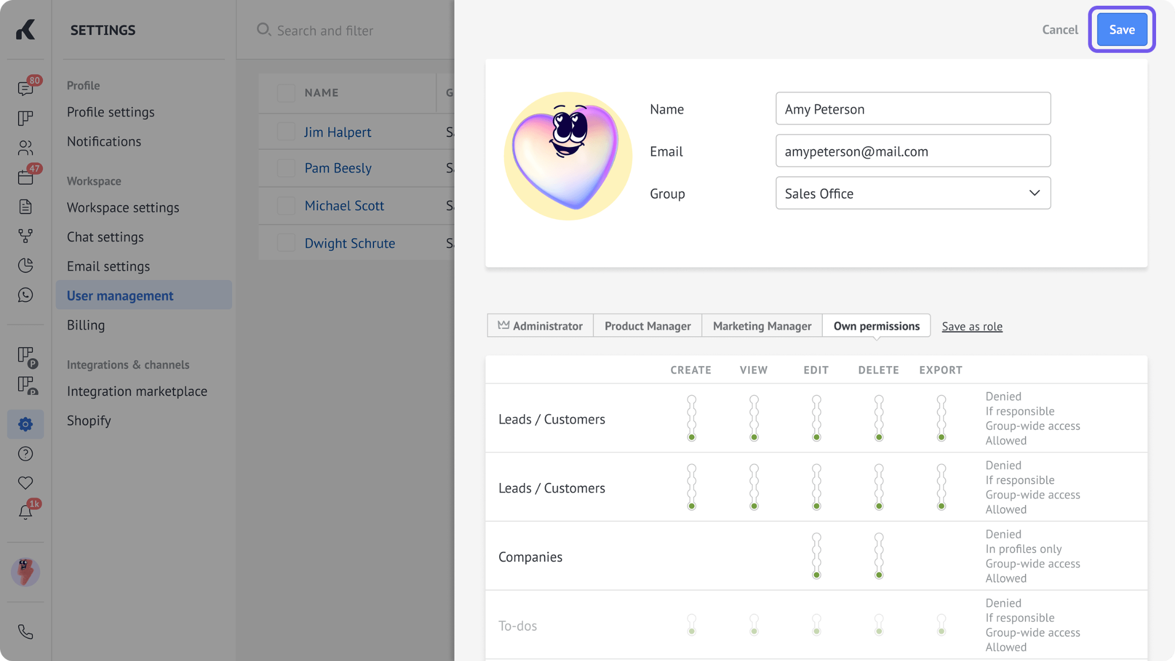Screen dimensions: 1175x661
Task: Check the box beside Dwight Schrute
Action: pos(286,243)
